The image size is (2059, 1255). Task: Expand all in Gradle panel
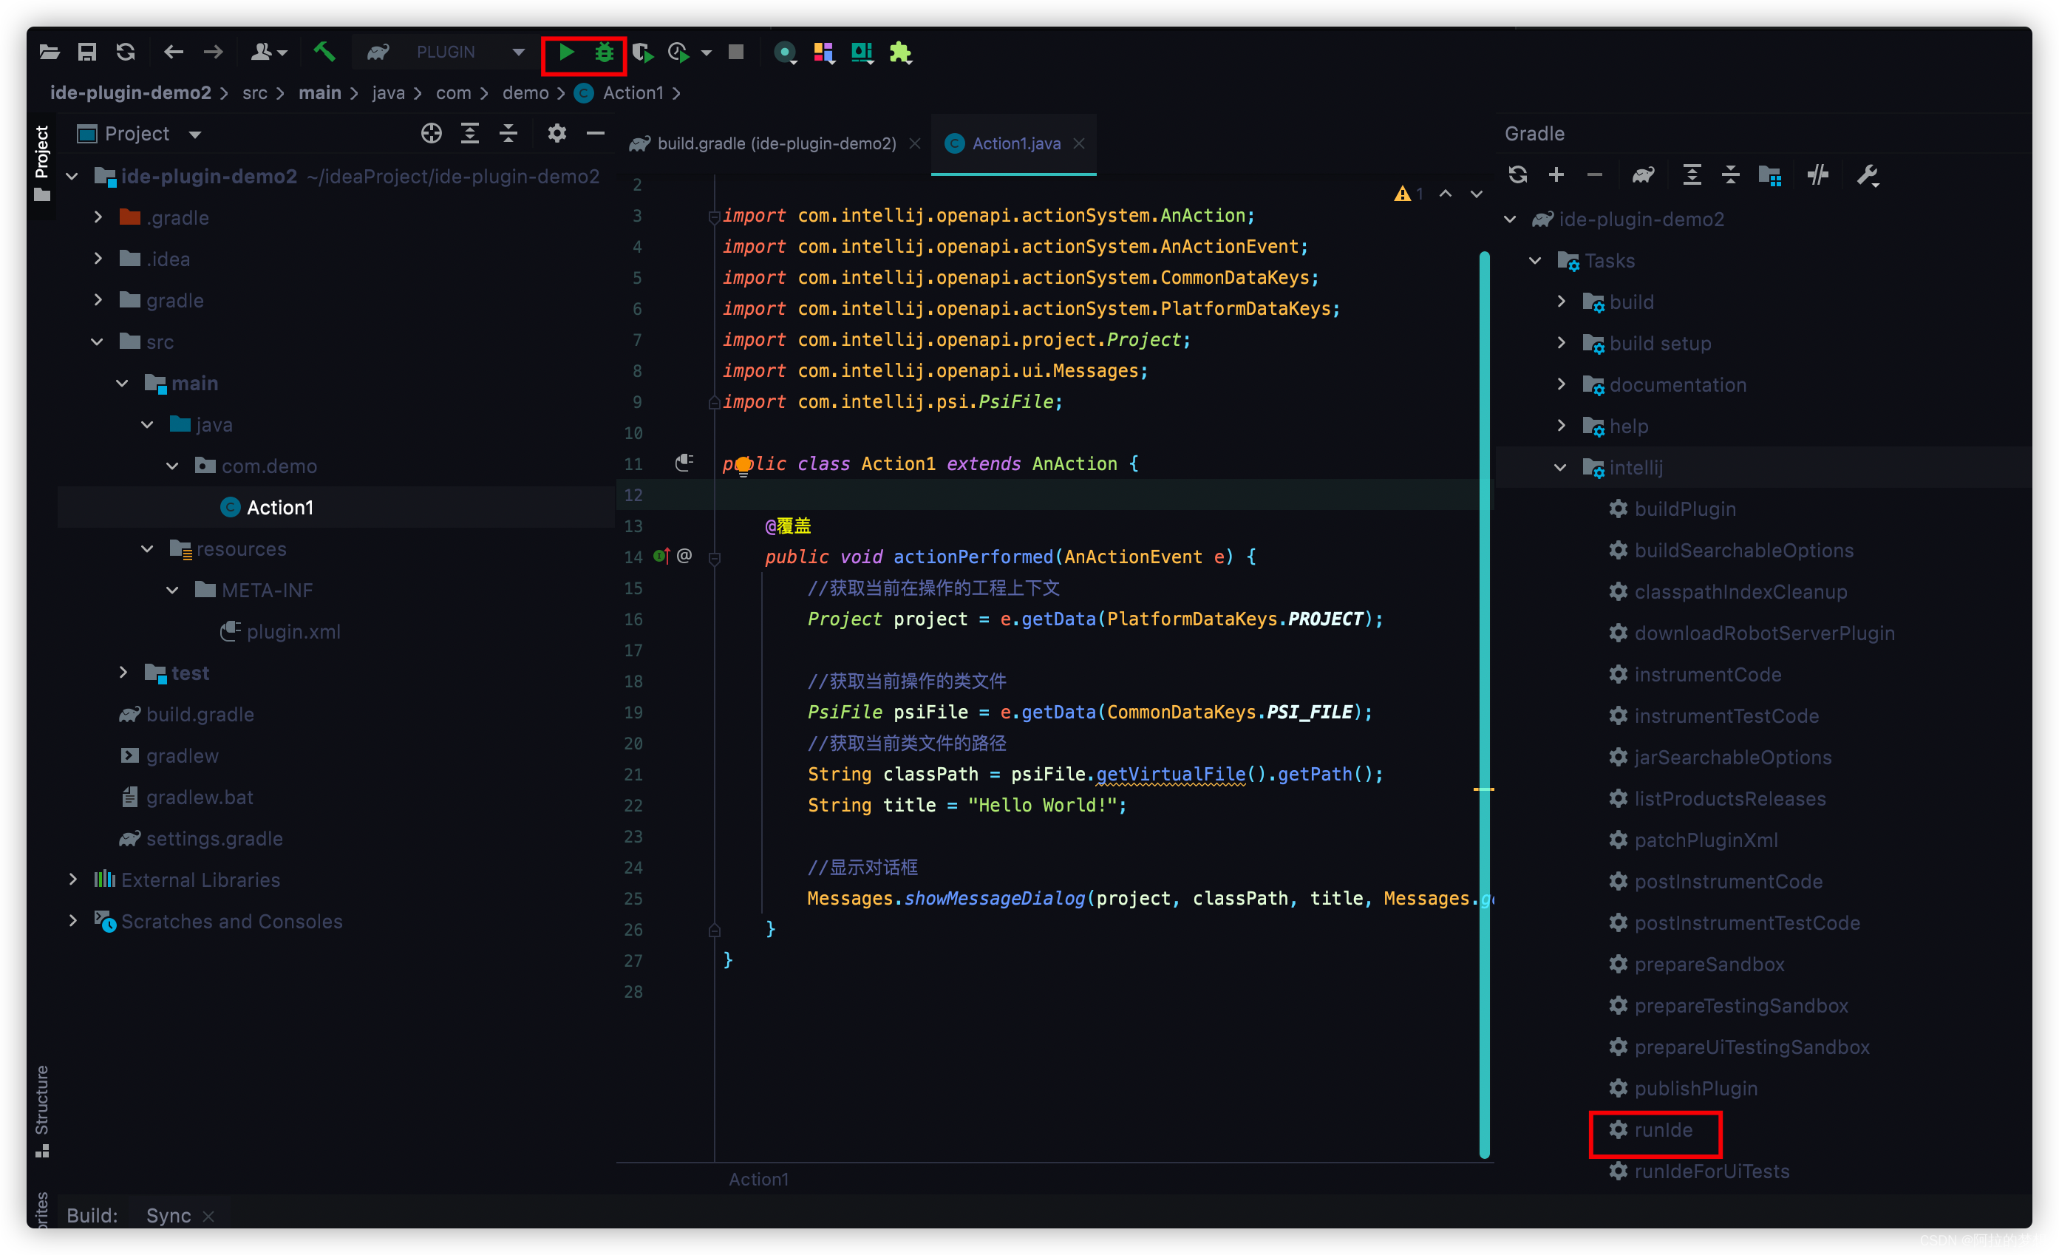point(1691,174)
